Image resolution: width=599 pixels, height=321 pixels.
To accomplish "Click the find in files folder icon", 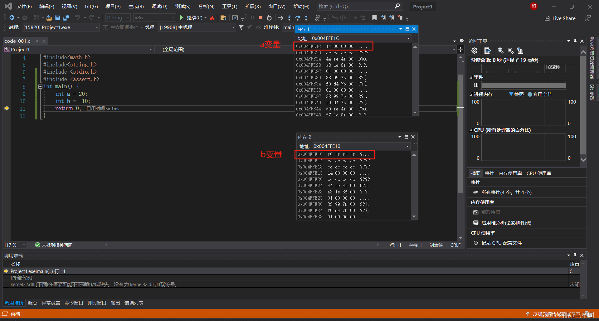I will [223, 18].
